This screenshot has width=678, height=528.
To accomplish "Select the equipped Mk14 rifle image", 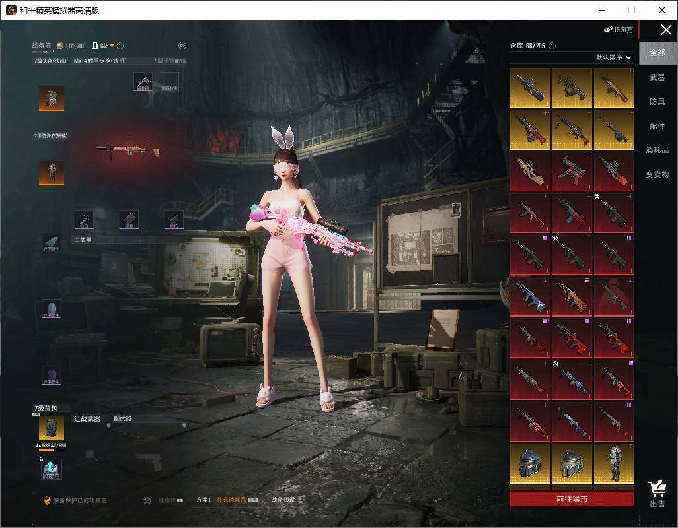I will point(128,152).
